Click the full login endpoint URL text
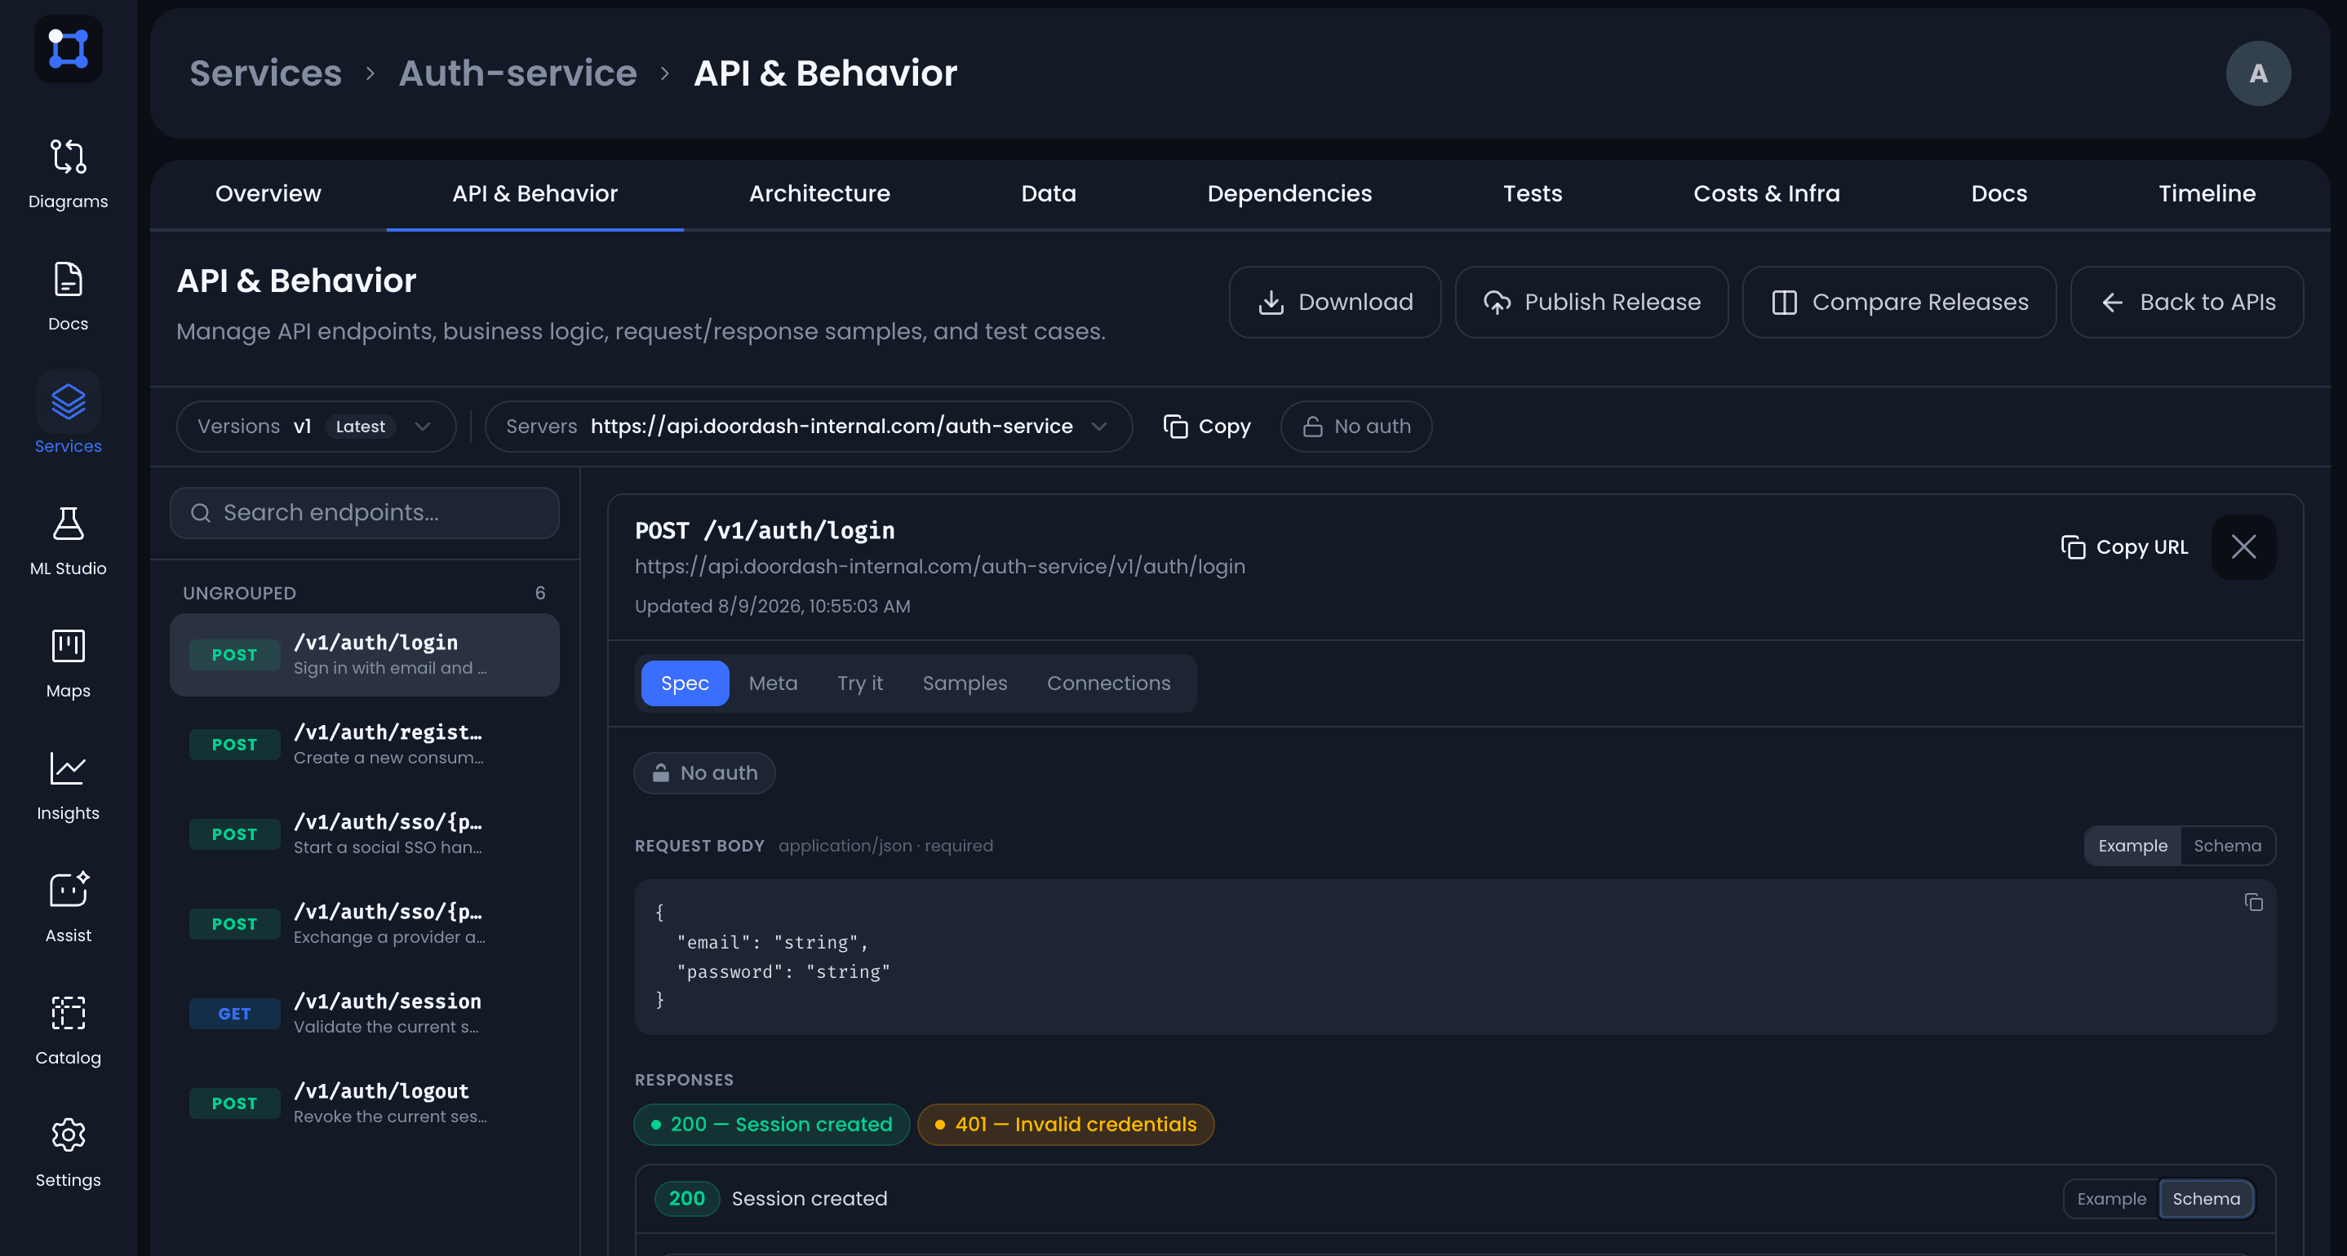 coord(939,567)
